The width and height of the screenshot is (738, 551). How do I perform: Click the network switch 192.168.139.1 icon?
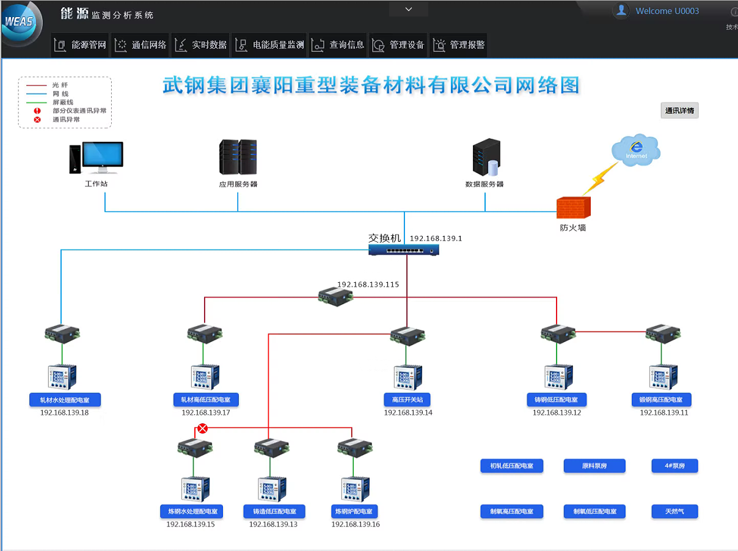(x=404, y=249)
